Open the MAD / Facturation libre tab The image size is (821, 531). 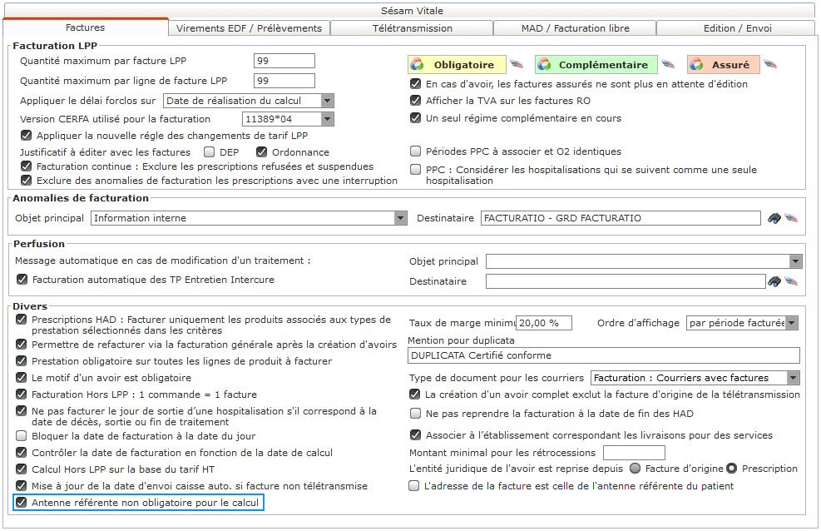(575, 28)
